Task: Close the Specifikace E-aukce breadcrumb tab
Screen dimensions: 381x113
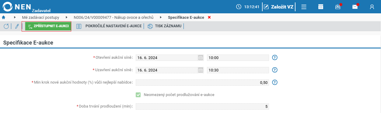Action: point(209,17)
